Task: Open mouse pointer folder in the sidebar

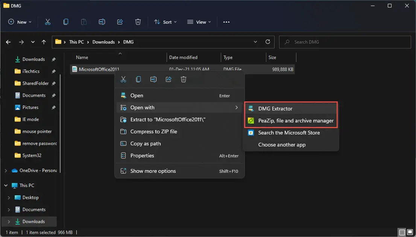Action: [x=37, y=131]
